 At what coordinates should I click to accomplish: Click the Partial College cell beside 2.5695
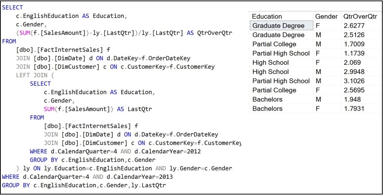click(x=274, y=90)
